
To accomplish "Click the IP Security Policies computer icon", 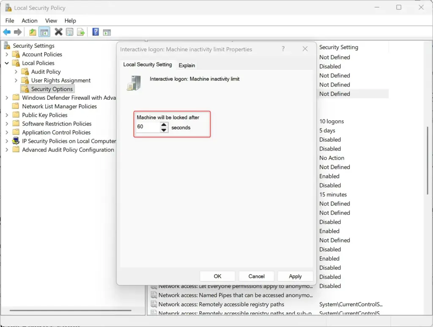I will 16,141.
